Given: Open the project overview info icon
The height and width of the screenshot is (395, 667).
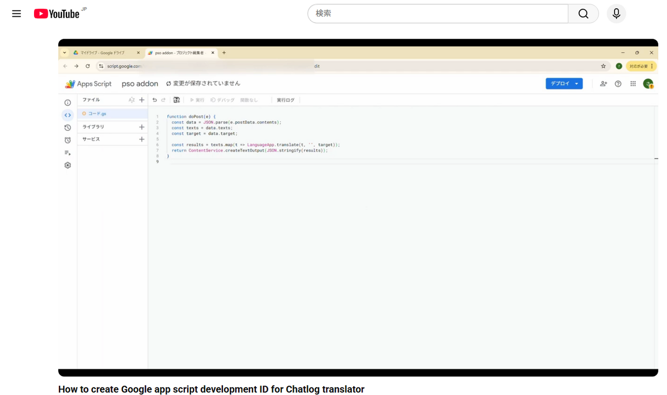Looking at the screenshot, I should coord(68,103).
